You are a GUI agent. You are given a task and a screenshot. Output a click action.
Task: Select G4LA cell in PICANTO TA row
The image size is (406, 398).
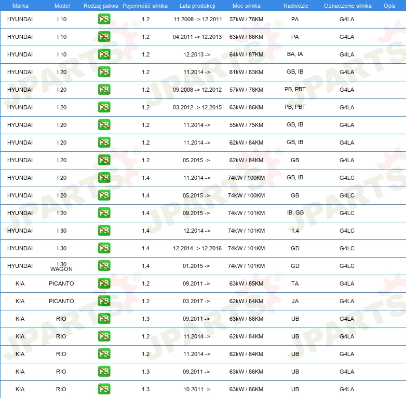pyautogui.click(x=347, y=283)
